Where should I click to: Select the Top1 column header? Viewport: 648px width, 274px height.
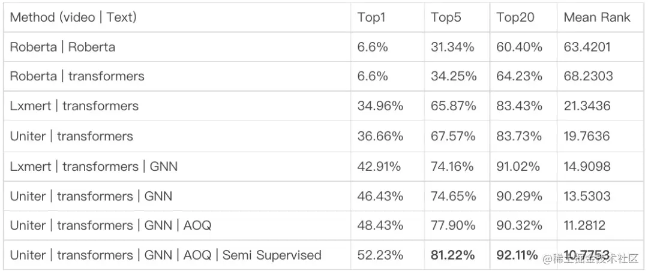[x=371, y=17]
